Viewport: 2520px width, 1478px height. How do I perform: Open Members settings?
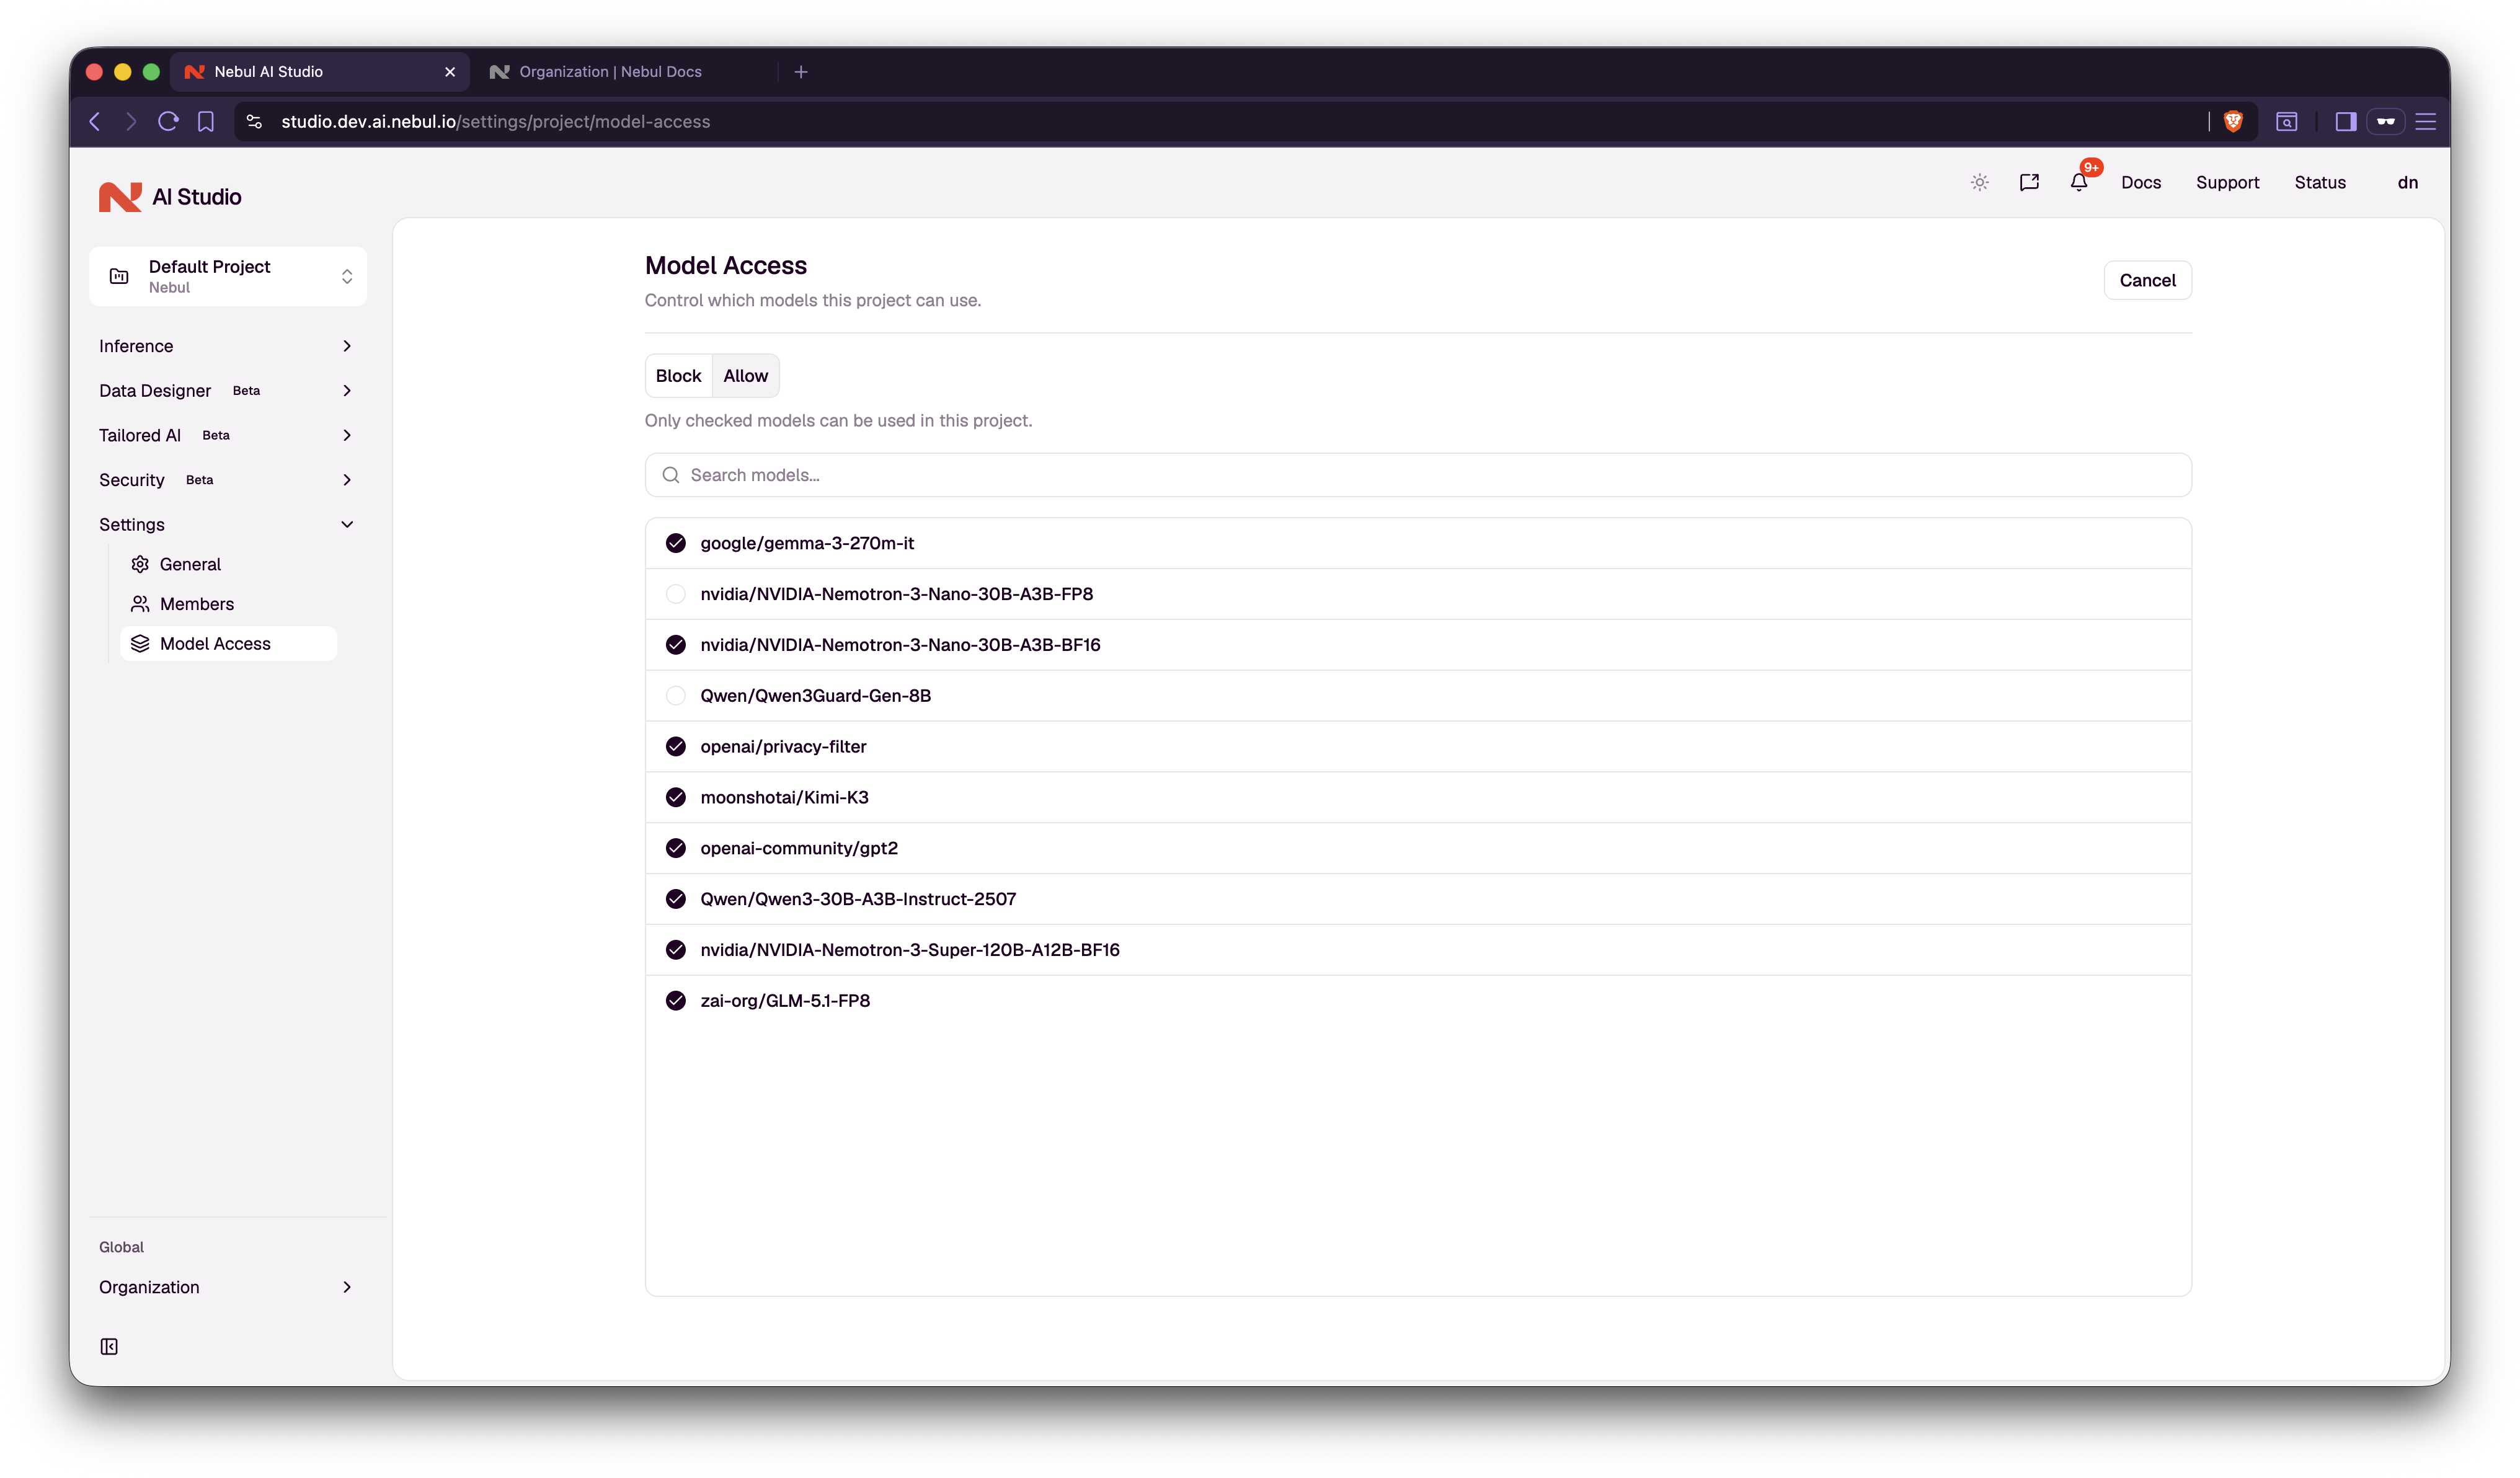pyautogui.click(x=228, y=604)
